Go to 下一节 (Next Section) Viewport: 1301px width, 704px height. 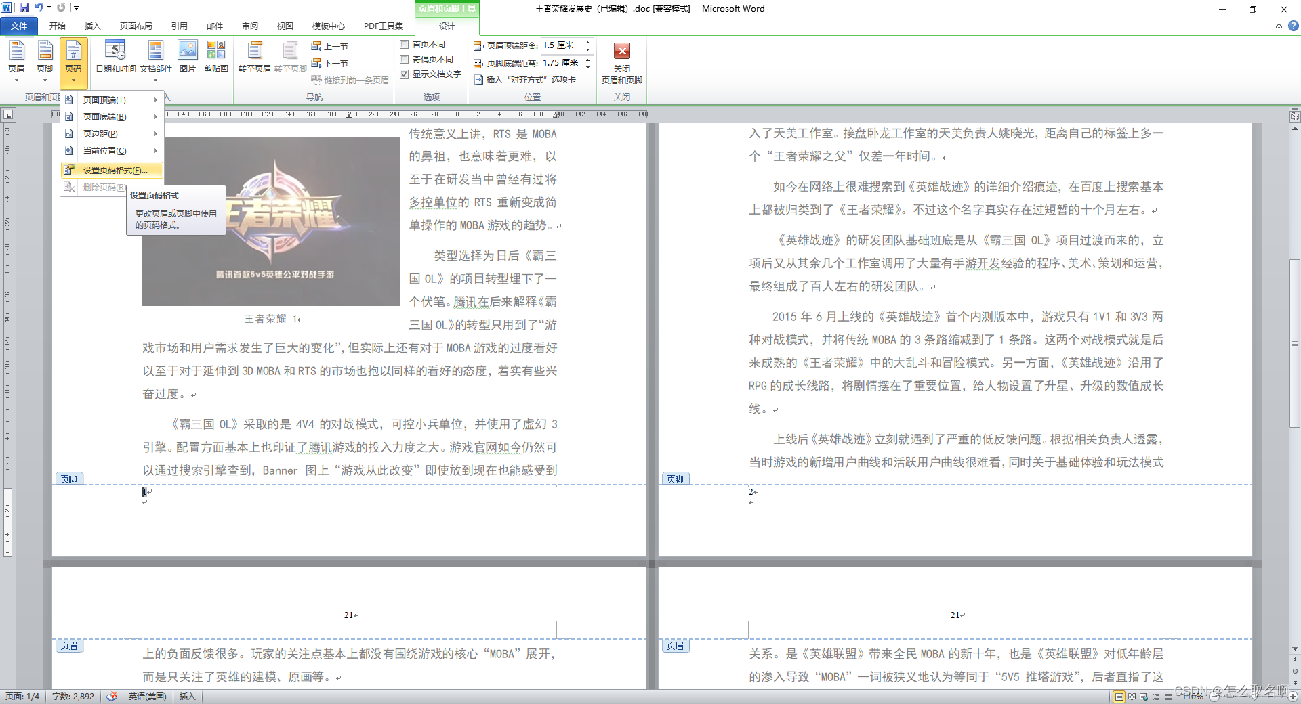[x=330, y=63]
